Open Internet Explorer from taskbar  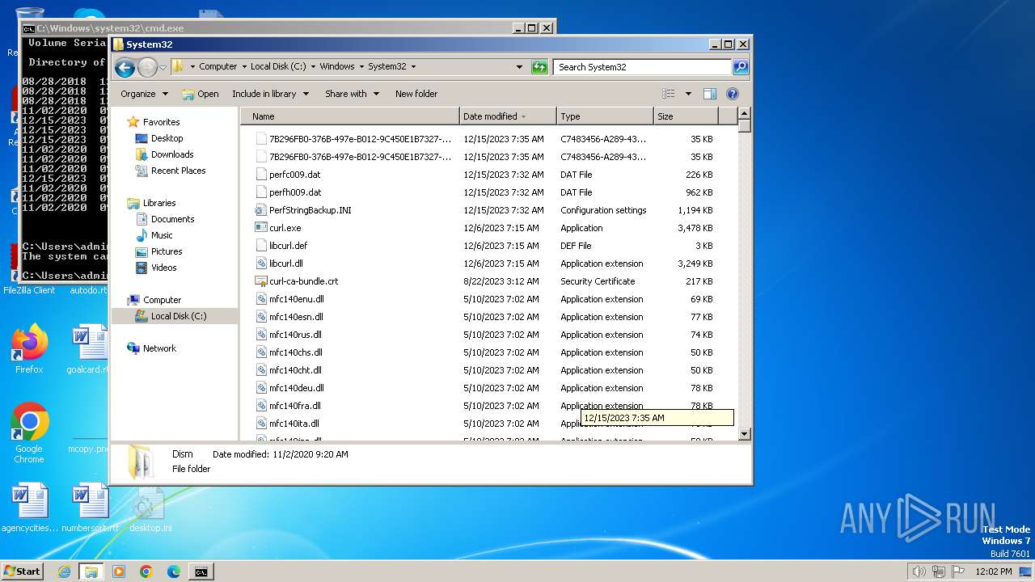click(64, 571)
